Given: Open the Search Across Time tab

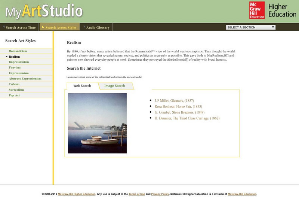Looking at the screenshot, I should coord(19,27).
